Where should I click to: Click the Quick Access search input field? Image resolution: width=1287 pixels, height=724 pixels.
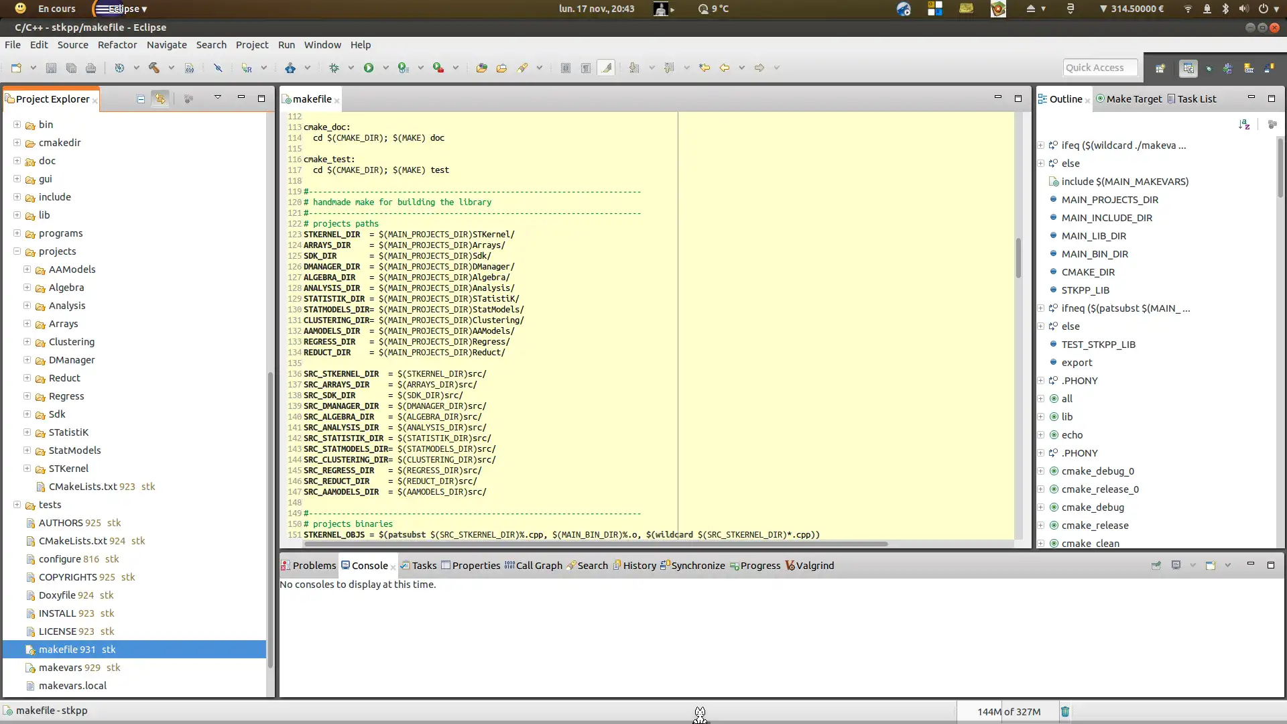1095,67
